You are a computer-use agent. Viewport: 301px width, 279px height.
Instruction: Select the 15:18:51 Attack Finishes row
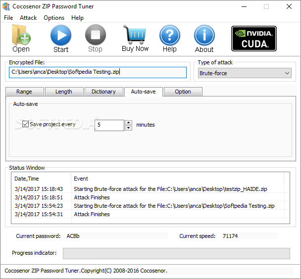click(150, 197)
